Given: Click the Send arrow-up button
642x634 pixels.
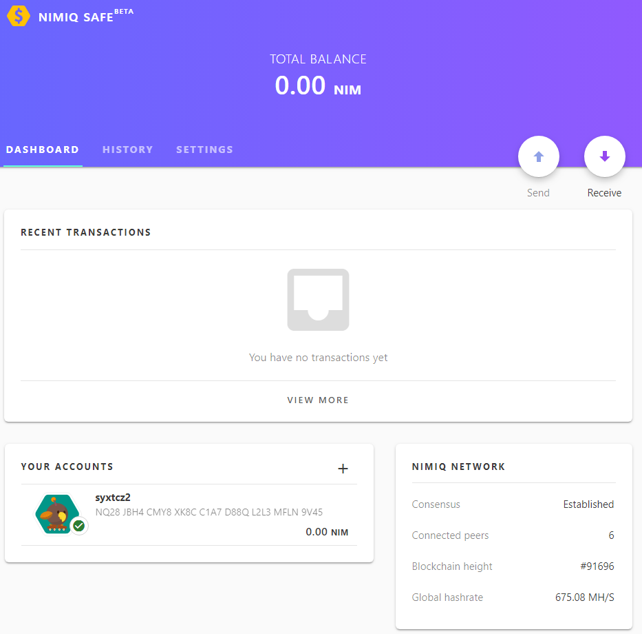Looking at the screenshot, I should click(x=538, y=156).
